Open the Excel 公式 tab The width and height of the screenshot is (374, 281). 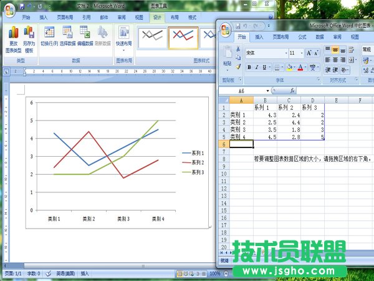[x=302, y=37]
